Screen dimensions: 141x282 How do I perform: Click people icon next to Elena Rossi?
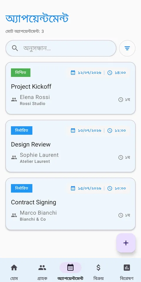point(14,100)
